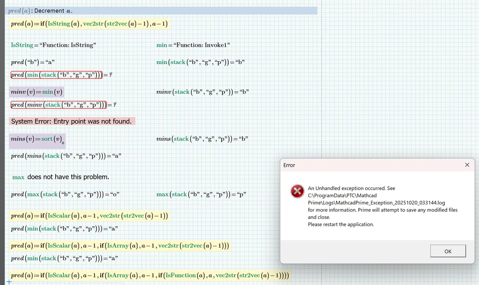This screenshot has width=479, height=285.
Task: Select the 'pred(a): Decrement a.' heading text
Action: [x=40, y=11]
